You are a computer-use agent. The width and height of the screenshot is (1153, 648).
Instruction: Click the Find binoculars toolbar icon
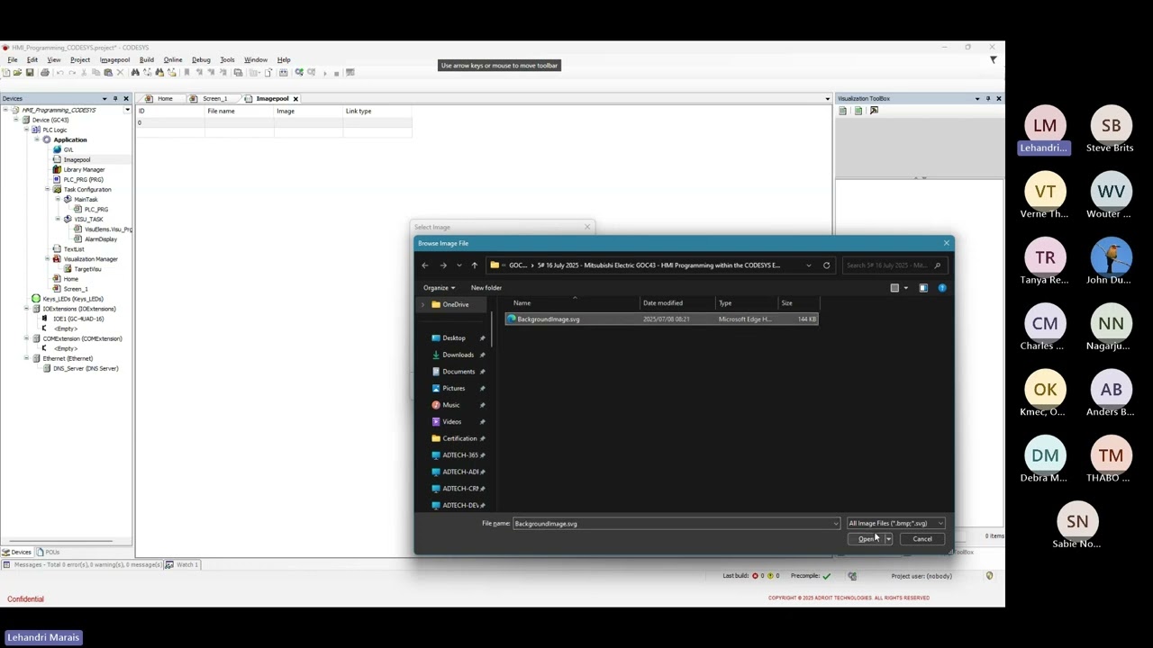[x=135, y=73]
